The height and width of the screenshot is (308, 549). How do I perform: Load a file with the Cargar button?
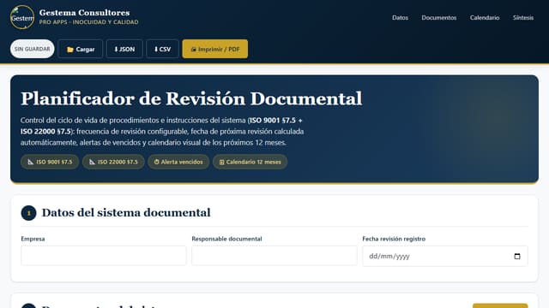click(x=81, y=50)
